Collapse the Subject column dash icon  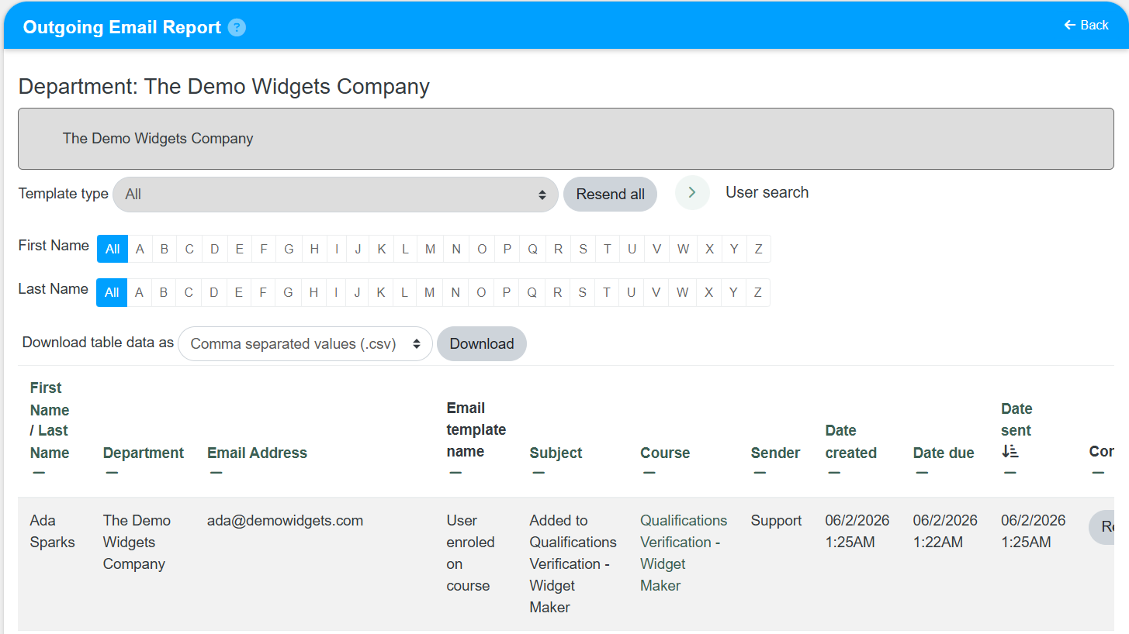pyautogui.click(x=539, y=473)
